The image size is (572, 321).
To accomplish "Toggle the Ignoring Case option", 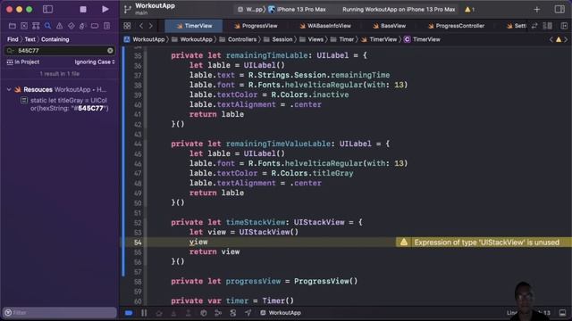I will tap(95, 62).
